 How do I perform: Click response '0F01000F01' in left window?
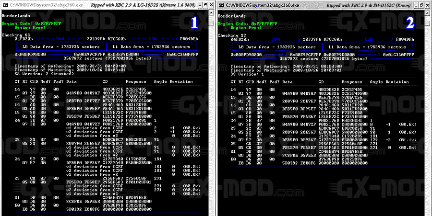click(x=139, y=182)
